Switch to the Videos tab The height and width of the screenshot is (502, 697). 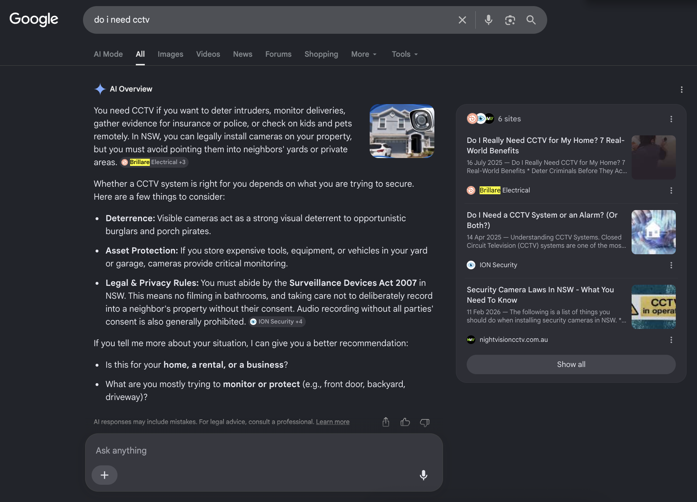pos(208,54)
